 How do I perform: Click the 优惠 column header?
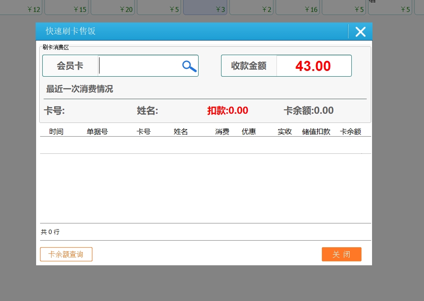[x=249, y=132]
